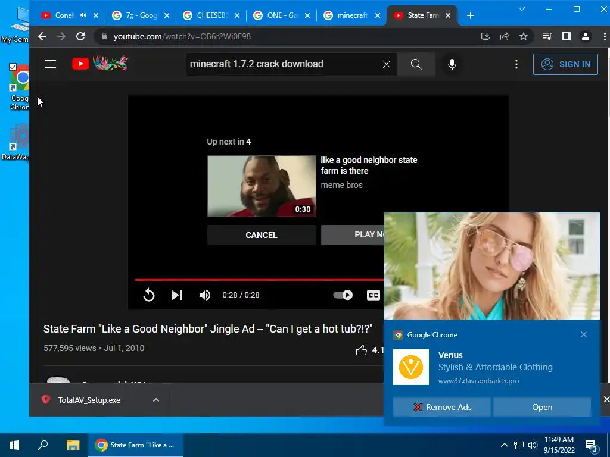Viewport: 610px width, 457px height.
Task: Switch to the '7;; - Google' tab
Action: point(140,15)
